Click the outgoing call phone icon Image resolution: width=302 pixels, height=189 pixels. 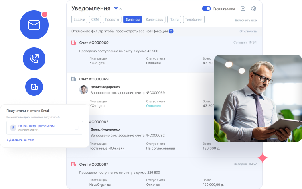click(34, 59)
